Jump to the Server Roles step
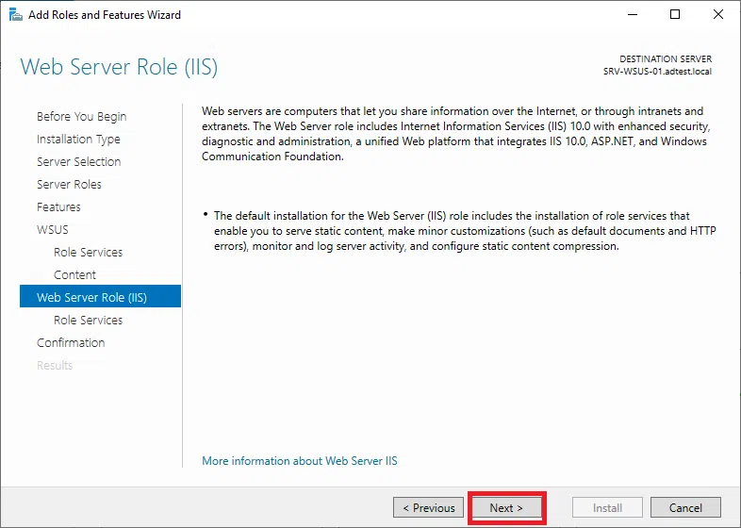This screenshot has height=528, width=741. [69, 185]
